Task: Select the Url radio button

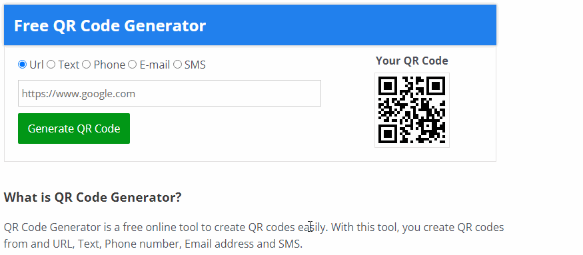Action: point(22,65)
